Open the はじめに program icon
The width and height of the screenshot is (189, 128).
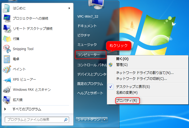6,8
